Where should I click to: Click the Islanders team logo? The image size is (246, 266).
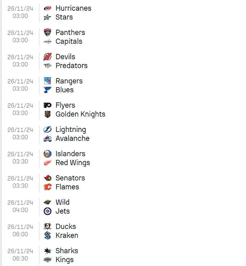48,154
